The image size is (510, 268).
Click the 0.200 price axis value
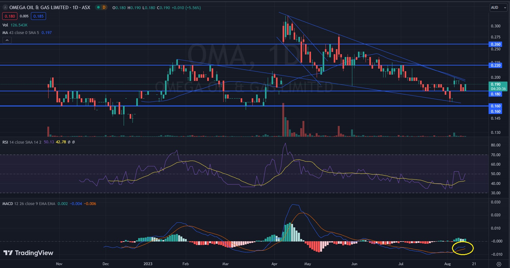tap(495, 77)
